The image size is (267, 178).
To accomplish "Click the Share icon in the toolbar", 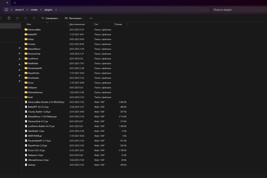I will [26, 18].
